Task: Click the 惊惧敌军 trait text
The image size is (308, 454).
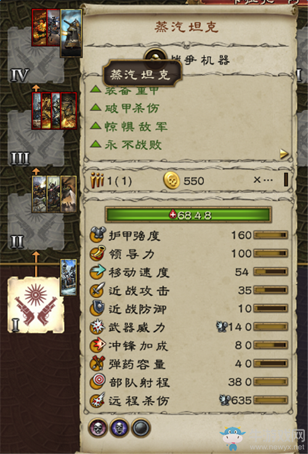Action: [136, 127]
